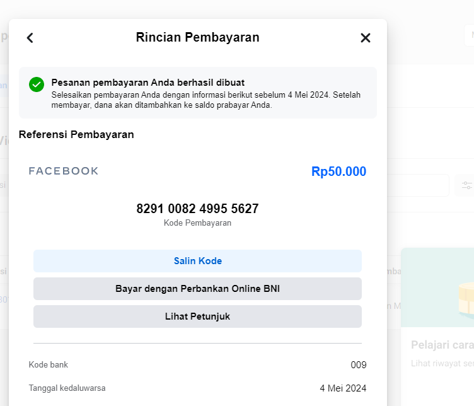Click the Kode Pembayaran label
The height and width of the screenshot is (406, 474).
coord(197,223)
